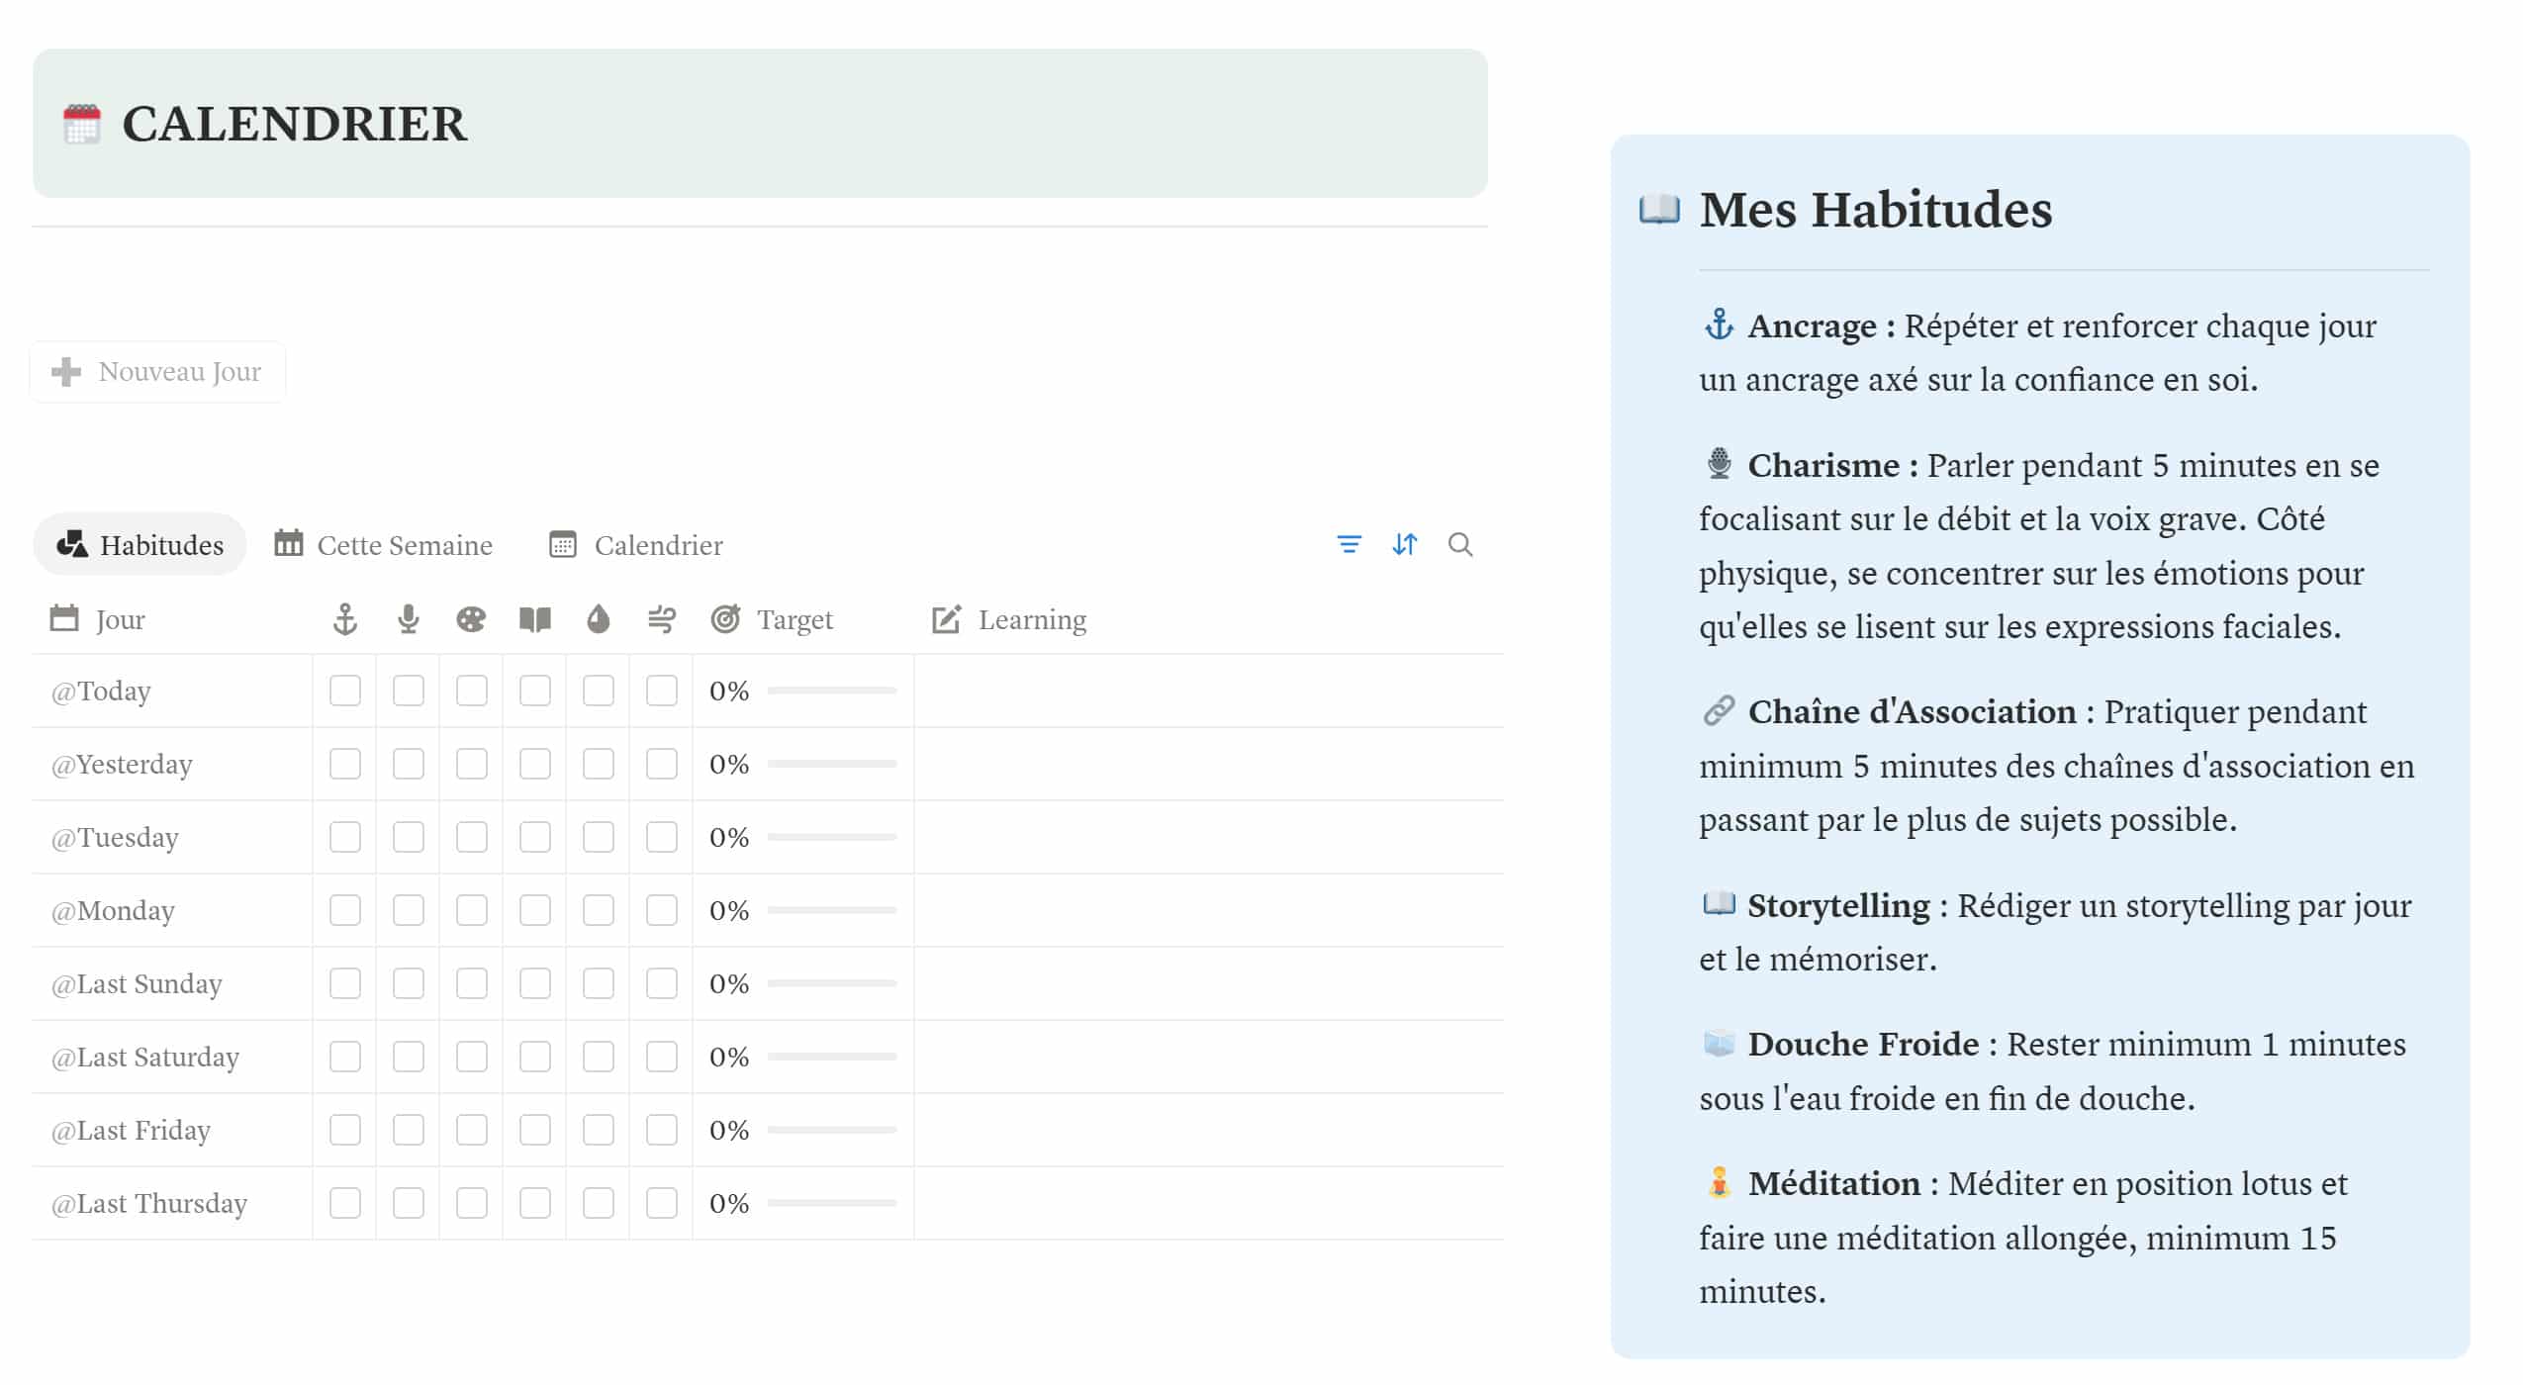2523x1385 pixels.
Task: Select the Habitudes view tab
Action: click(x=140, y=545)
